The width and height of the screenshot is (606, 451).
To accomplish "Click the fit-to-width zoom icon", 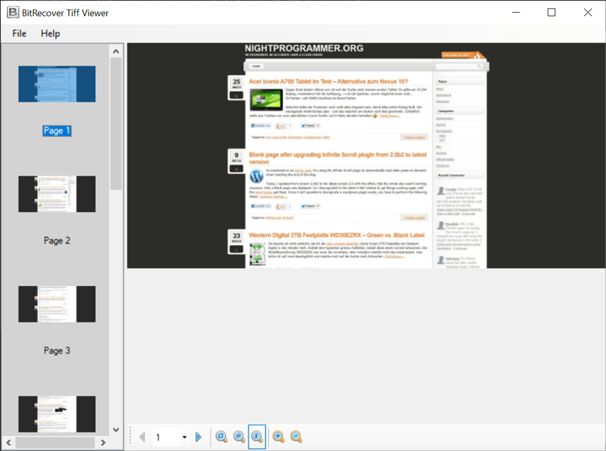I will coord(239,437).
